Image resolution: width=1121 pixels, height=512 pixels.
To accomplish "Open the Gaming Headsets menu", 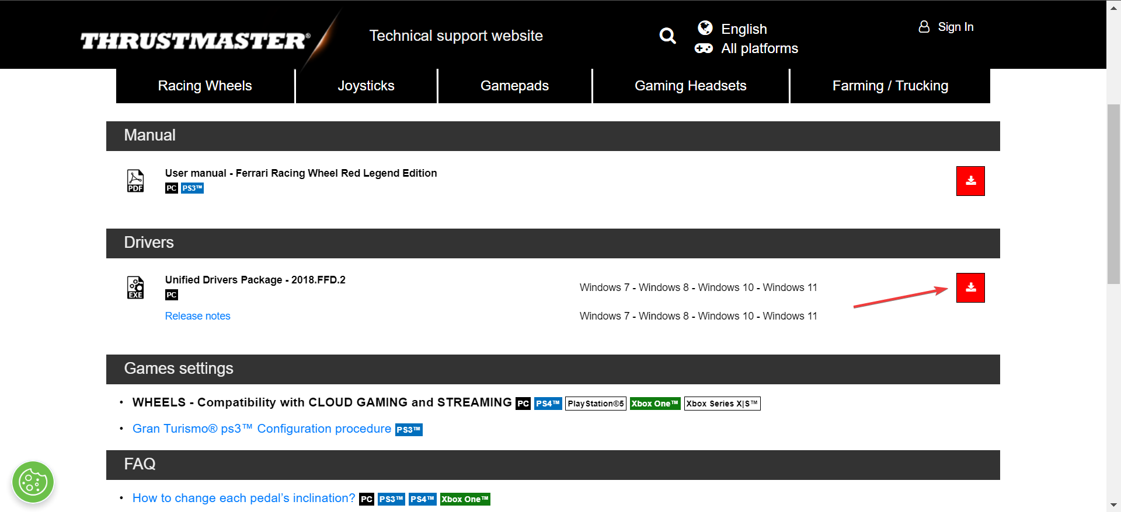I will (691, 86).
